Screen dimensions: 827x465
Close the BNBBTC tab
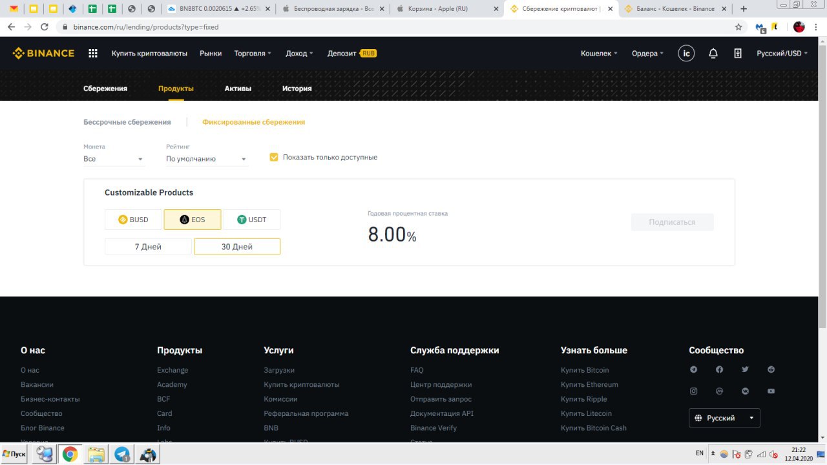tap(266, 9)
